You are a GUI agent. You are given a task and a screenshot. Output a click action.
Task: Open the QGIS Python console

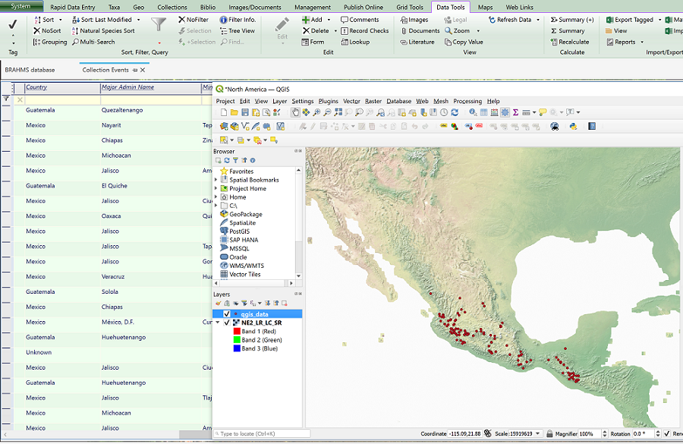coord(573,126)
